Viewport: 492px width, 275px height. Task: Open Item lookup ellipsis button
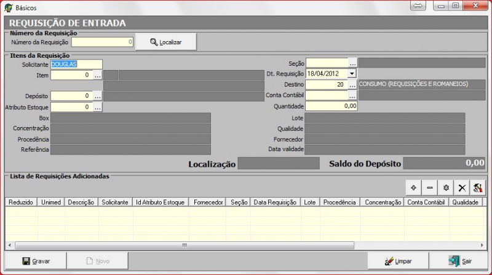click(97, 76)
